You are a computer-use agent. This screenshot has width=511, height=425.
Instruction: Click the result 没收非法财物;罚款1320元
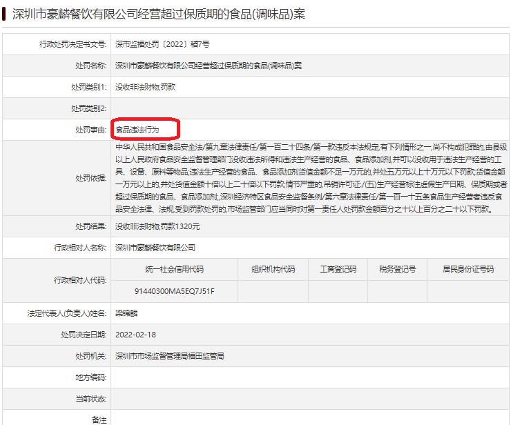(x=157, y=226)
